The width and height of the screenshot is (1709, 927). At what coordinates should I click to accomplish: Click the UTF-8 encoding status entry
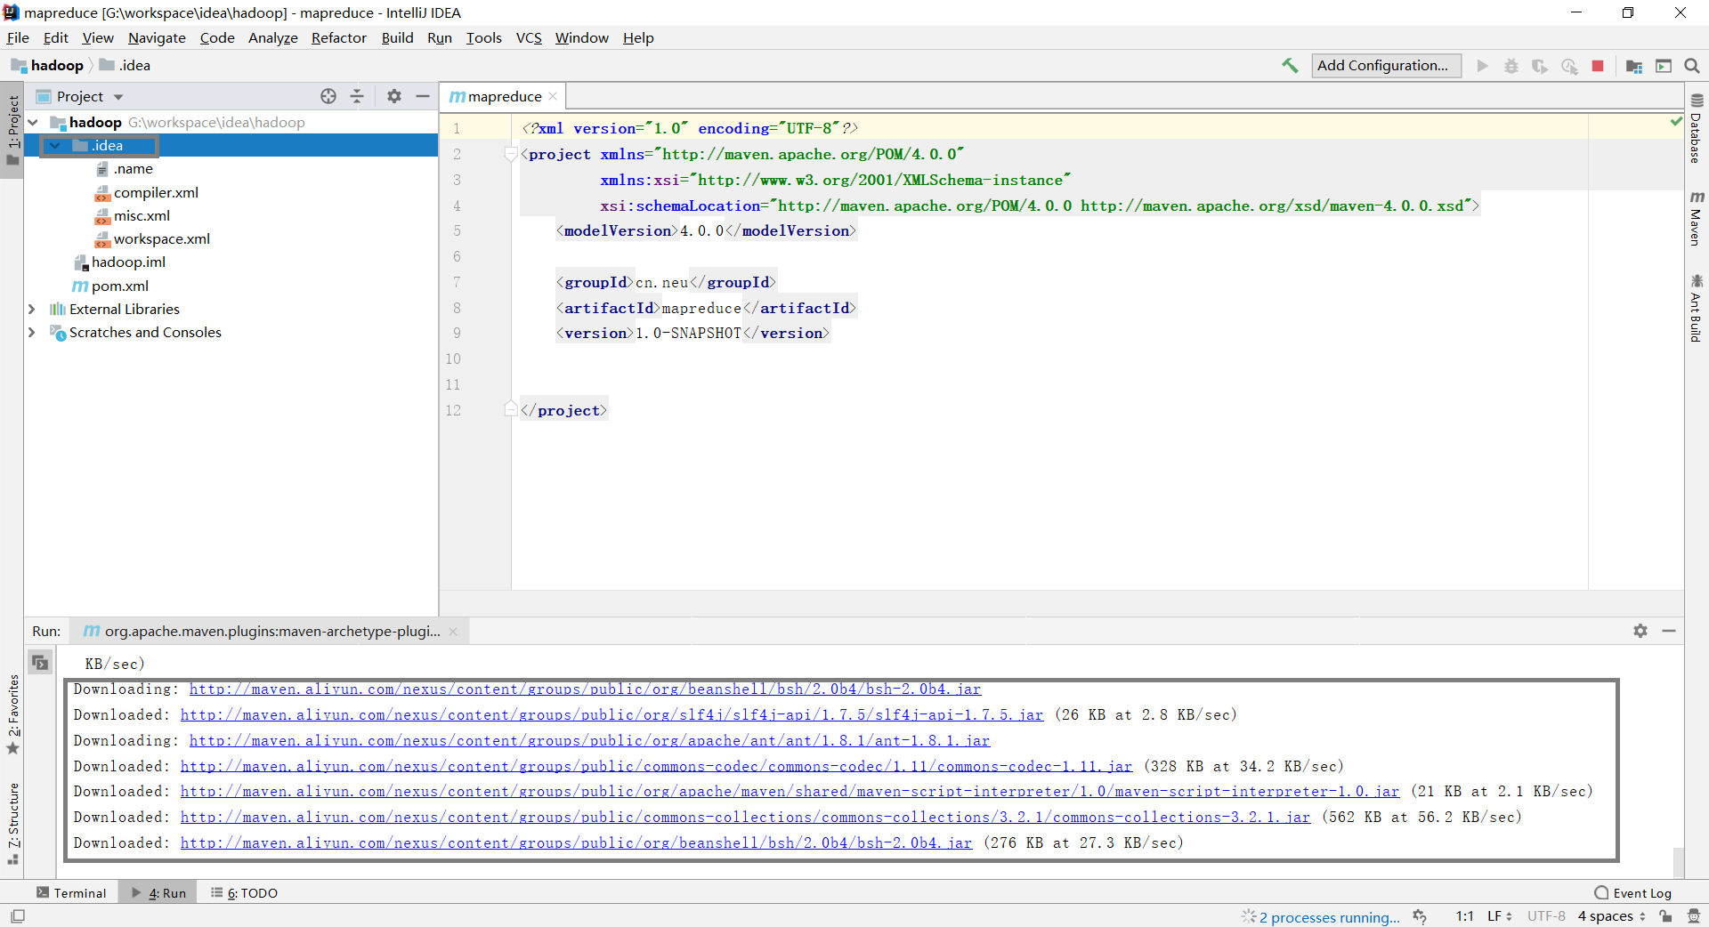1546,916
